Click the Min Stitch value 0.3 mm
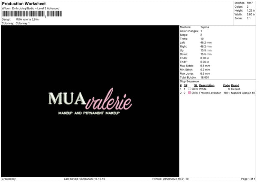Viewport: 257px width, 182px height. tap(205, 70)
